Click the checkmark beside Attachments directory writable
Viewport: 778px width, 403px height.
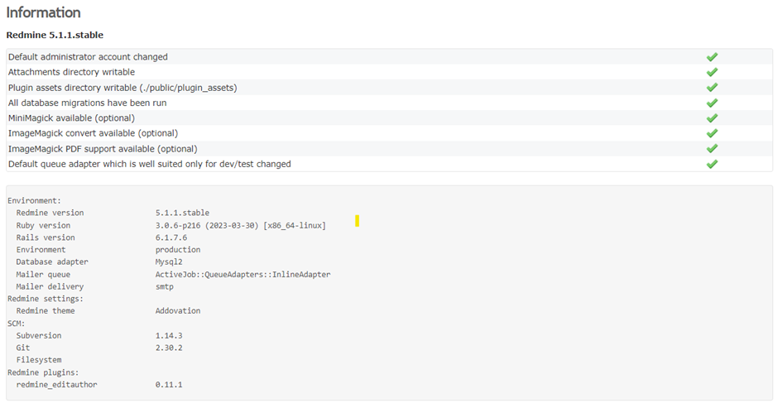click(x=712, y=72)
